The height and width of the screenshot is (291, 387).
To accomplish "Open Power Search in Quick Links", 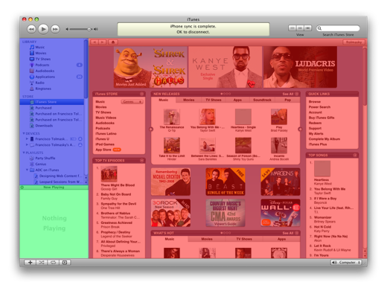I will click(x=319, y=107).
